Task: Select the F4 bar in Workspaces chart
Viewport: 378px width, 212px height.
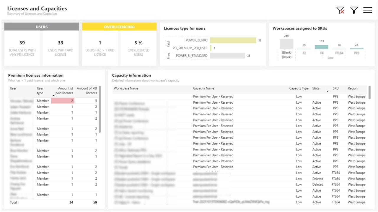Action: [x=321, y=47]
